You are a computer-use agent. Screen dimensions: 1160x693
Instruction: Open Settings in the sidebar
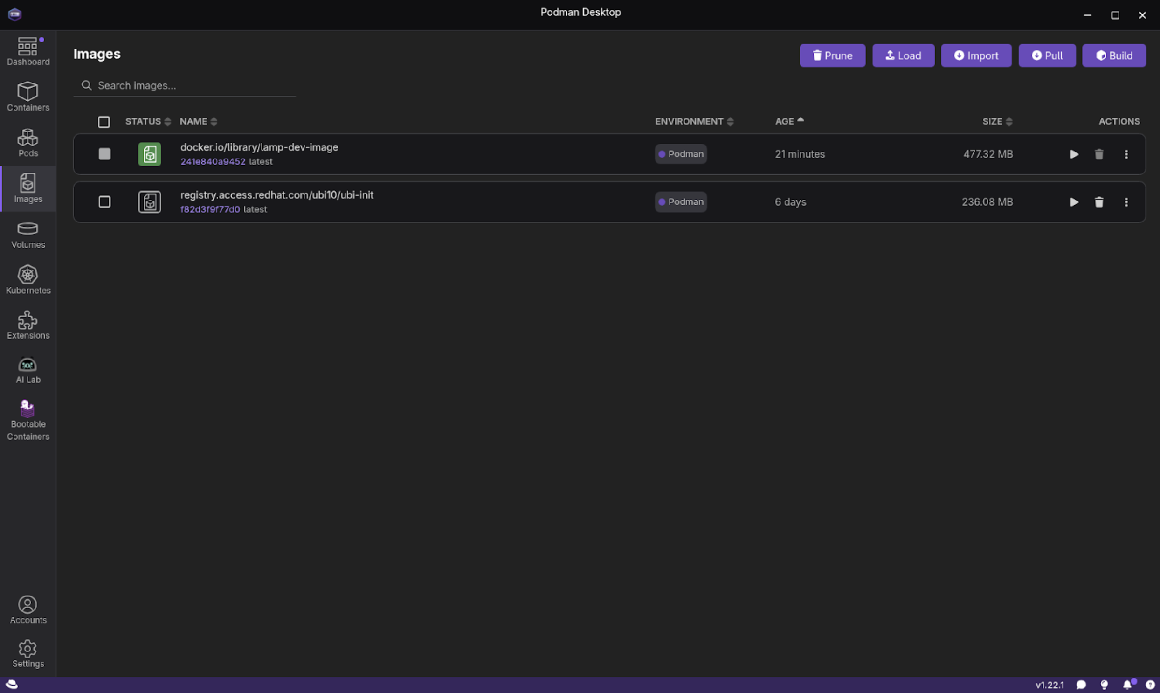coord(28,654)
